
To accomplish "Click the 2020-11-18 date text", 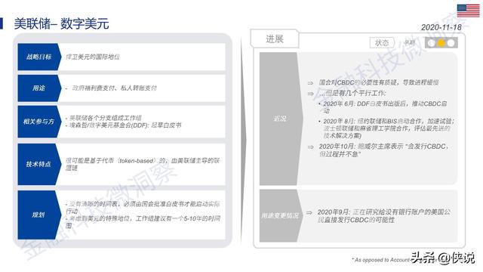I will point(441,27).
